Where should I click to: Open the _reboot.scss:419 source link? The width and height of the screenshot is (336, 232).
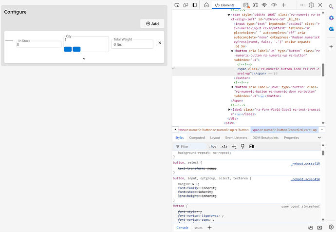(x=305, y=164)
